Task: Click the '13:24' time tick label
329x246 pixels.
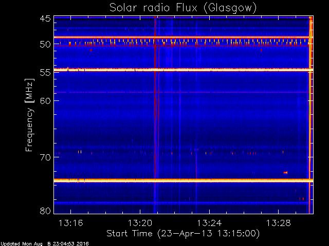Action: tap(209, 223)
